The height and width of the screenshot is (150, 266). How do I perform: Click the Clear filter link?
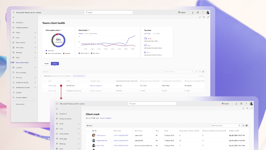[x=201, y=76]
